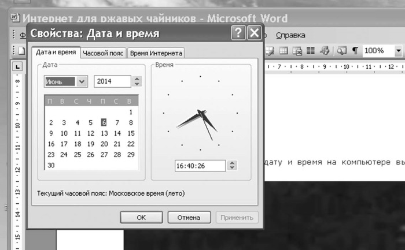The height and width of the screenshot is (250, 405).
Task: Click the New Document icon in Word toolbar
Action: point(21,50)
